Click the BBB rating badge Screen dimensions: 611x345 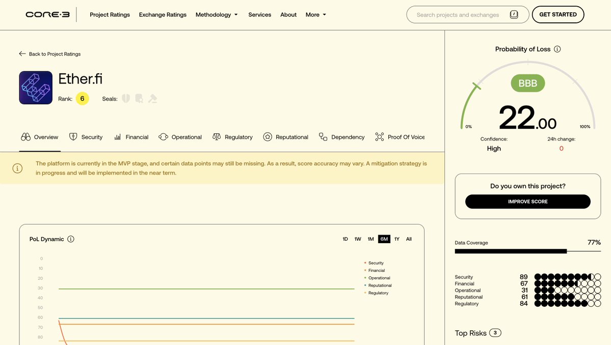[527, 83]
